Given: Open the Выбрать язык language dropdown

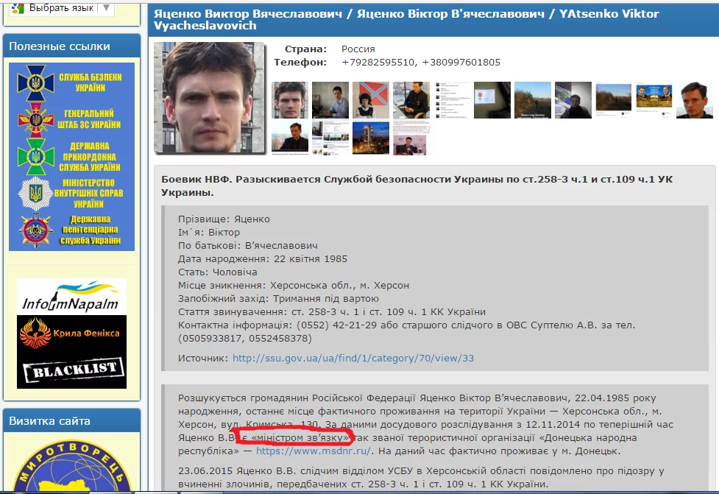Looking at the screenshot, I should click(61, 8).
